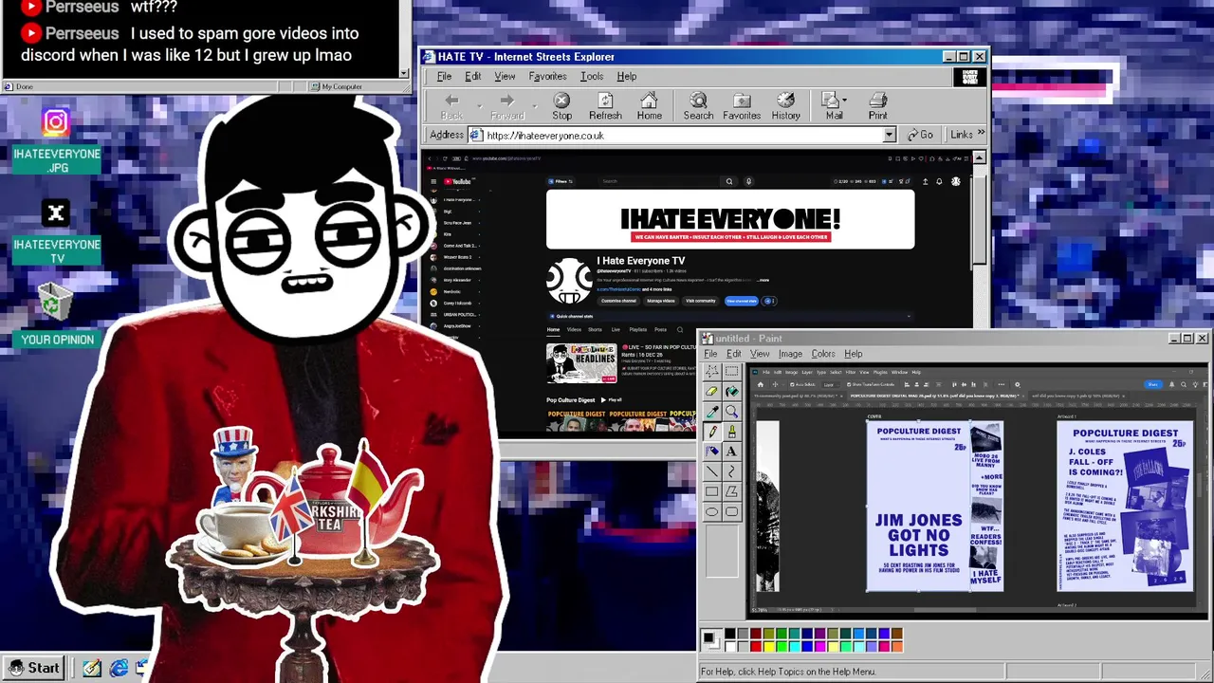
Task: Open the YOUR OPINION recycle bin icon
Action: click(x=57, y=313)
